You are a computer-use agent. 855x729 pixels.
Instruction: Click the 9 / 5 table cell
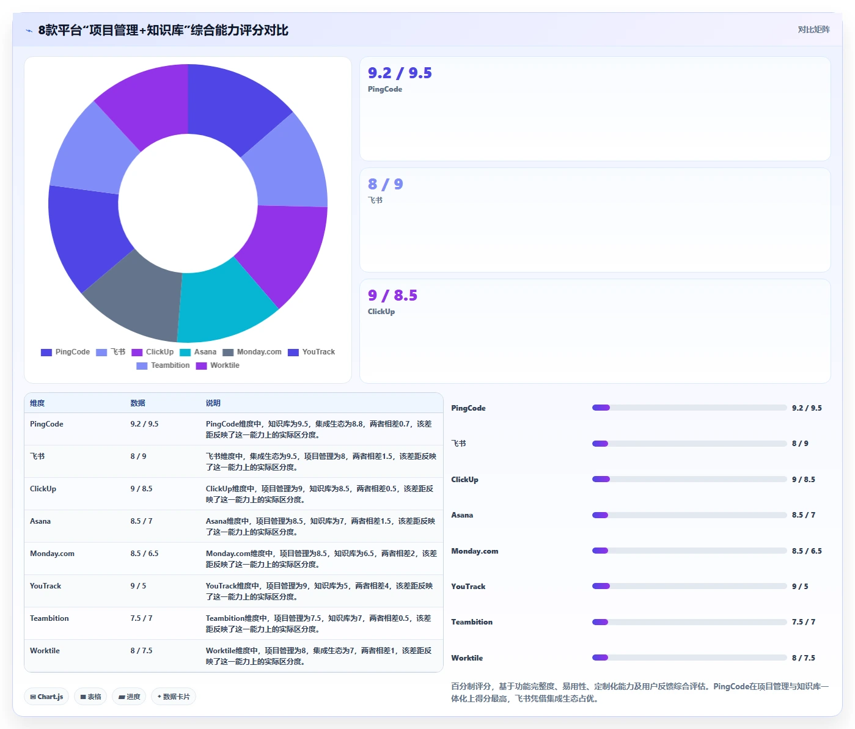click(x=138, y=586)
